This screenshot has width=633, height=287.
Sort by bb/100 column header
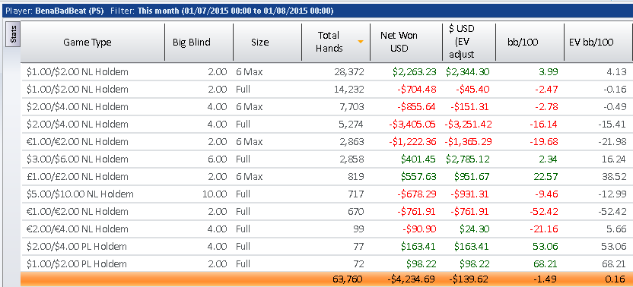tap(530, 42)
